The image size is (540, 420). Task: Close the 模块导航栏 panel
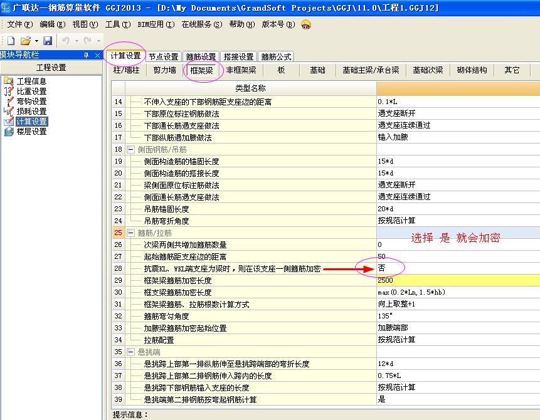[x=97, y=55]
